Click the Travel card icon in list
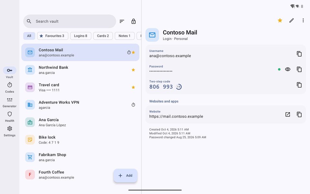The height and width of the screenshot is (194, 310). click(30, 87)
